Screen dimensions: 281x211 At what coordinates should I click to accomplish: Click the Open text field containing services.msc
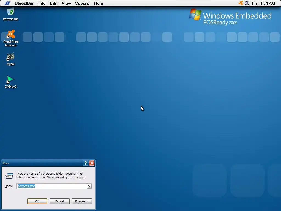(x=52, y=186)
